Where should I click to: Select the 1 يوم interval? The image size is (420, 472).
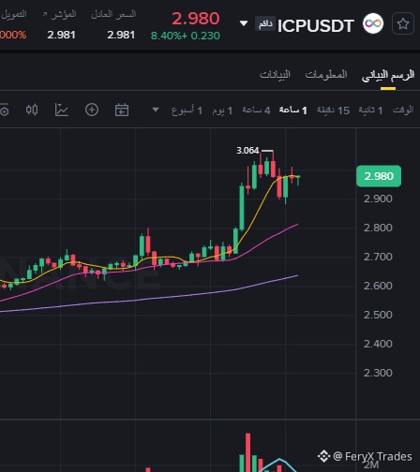(x=222, y=111)
